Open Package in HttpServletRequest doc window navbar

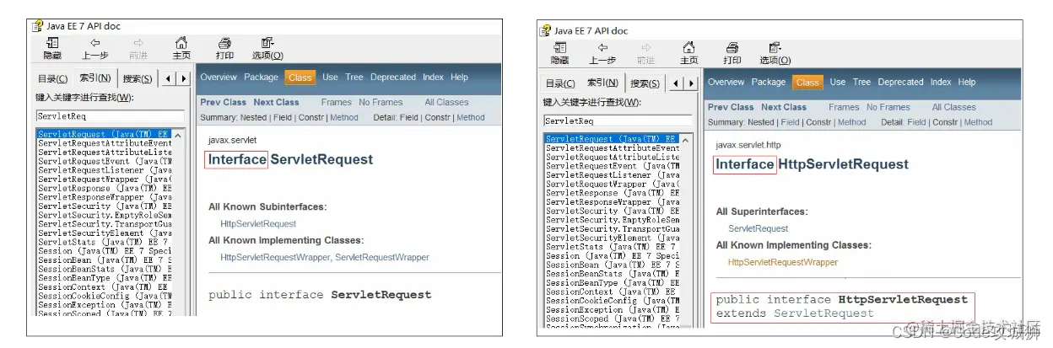pyautogui.click(x=769, y=82)
